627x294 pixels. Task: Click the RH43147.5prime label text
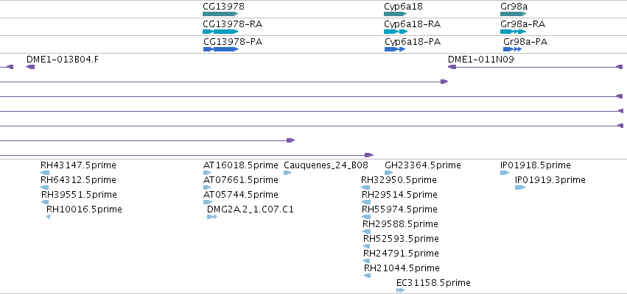point(78,165)
